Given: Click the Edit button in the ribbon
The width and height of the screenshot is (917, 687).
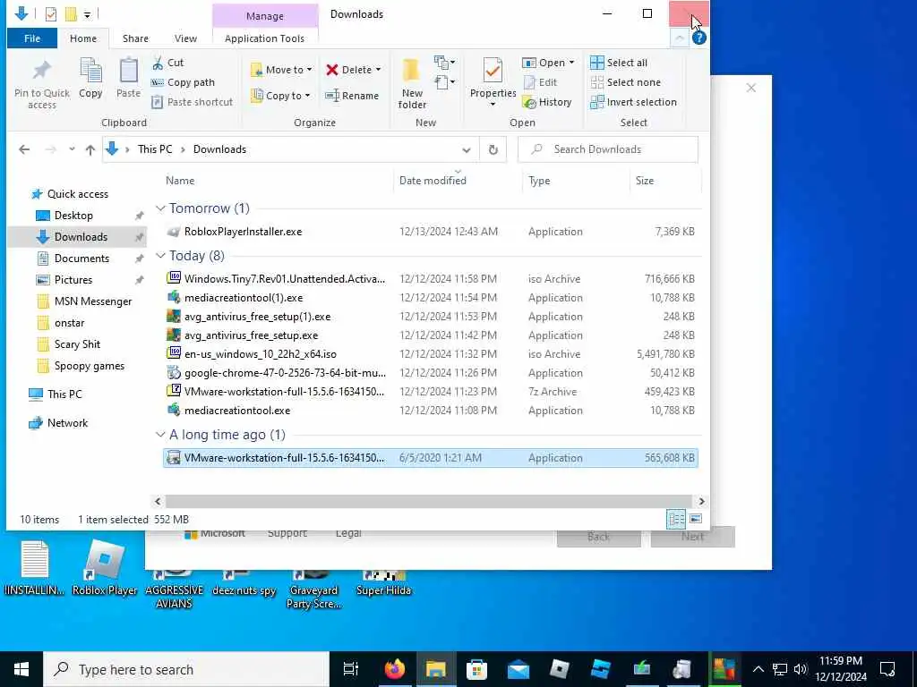Looking at the screenshot, I should click(x=540, y=82).
